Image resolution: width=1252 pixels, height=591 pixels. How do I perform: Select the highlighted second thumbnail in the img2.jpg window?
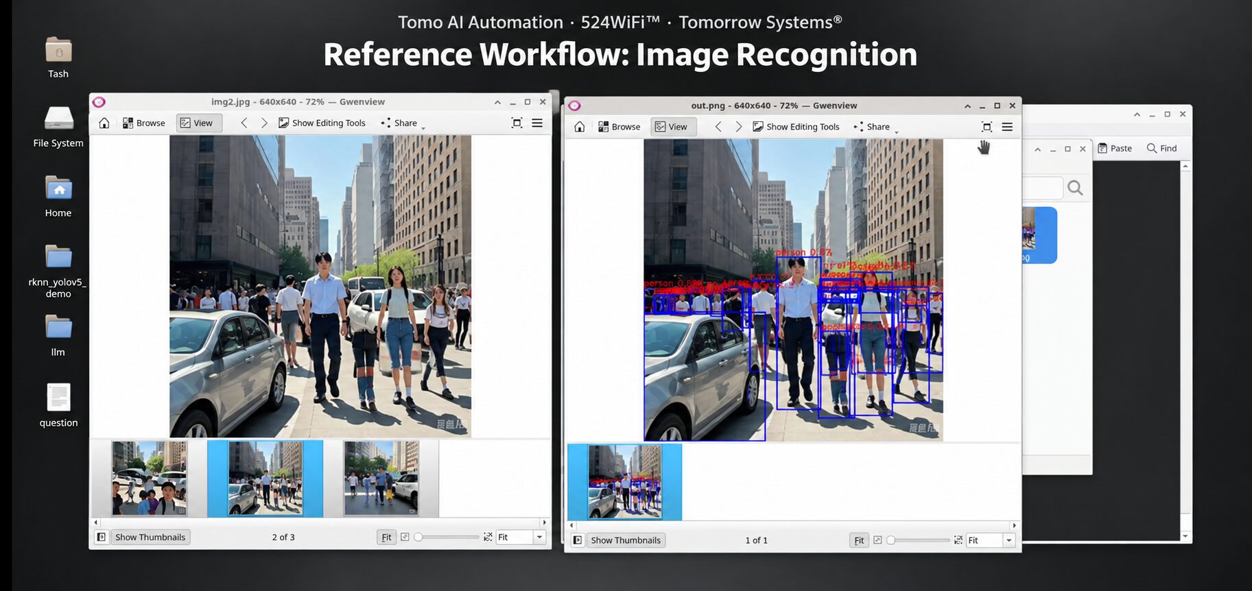click(x=265, y=479)
